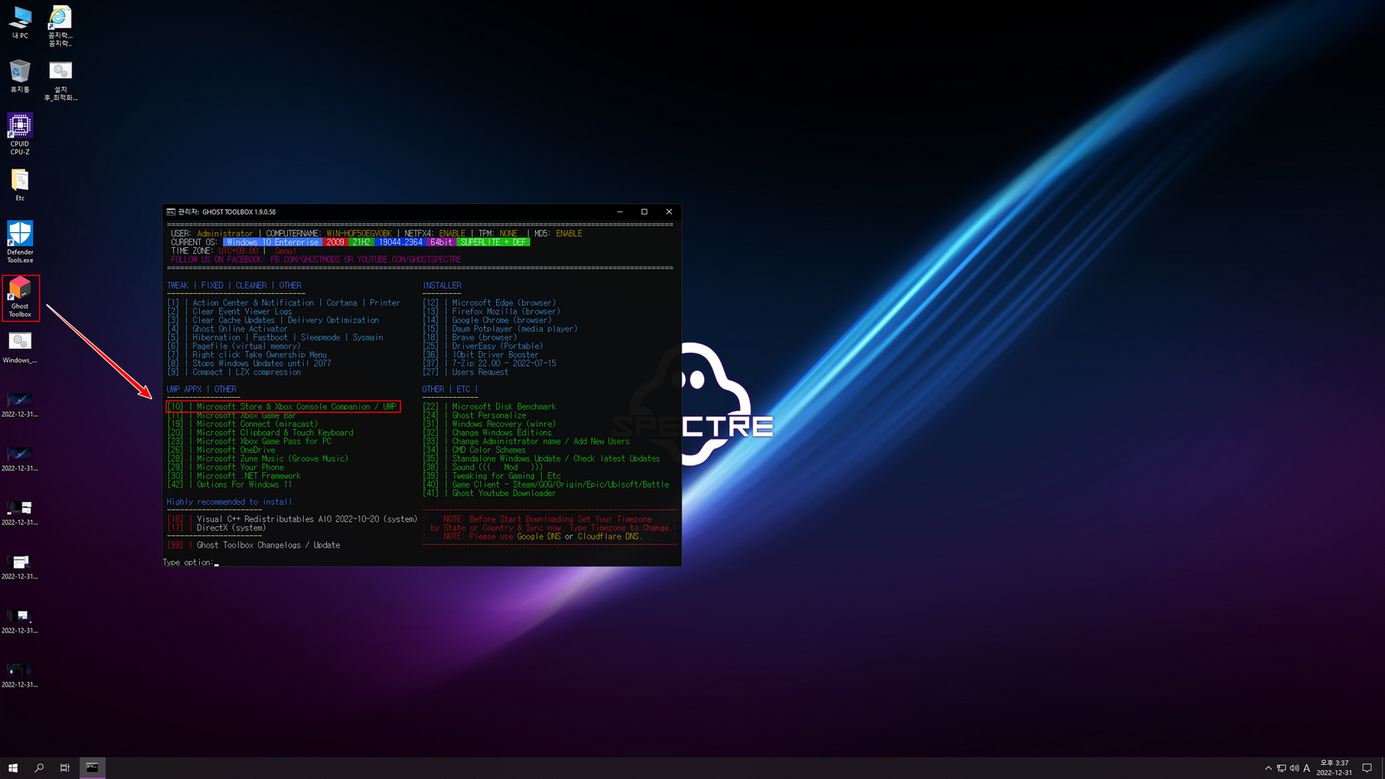
Task: Click option [19] Microsoft Connect (miracast)
Action: coord(242,424)
